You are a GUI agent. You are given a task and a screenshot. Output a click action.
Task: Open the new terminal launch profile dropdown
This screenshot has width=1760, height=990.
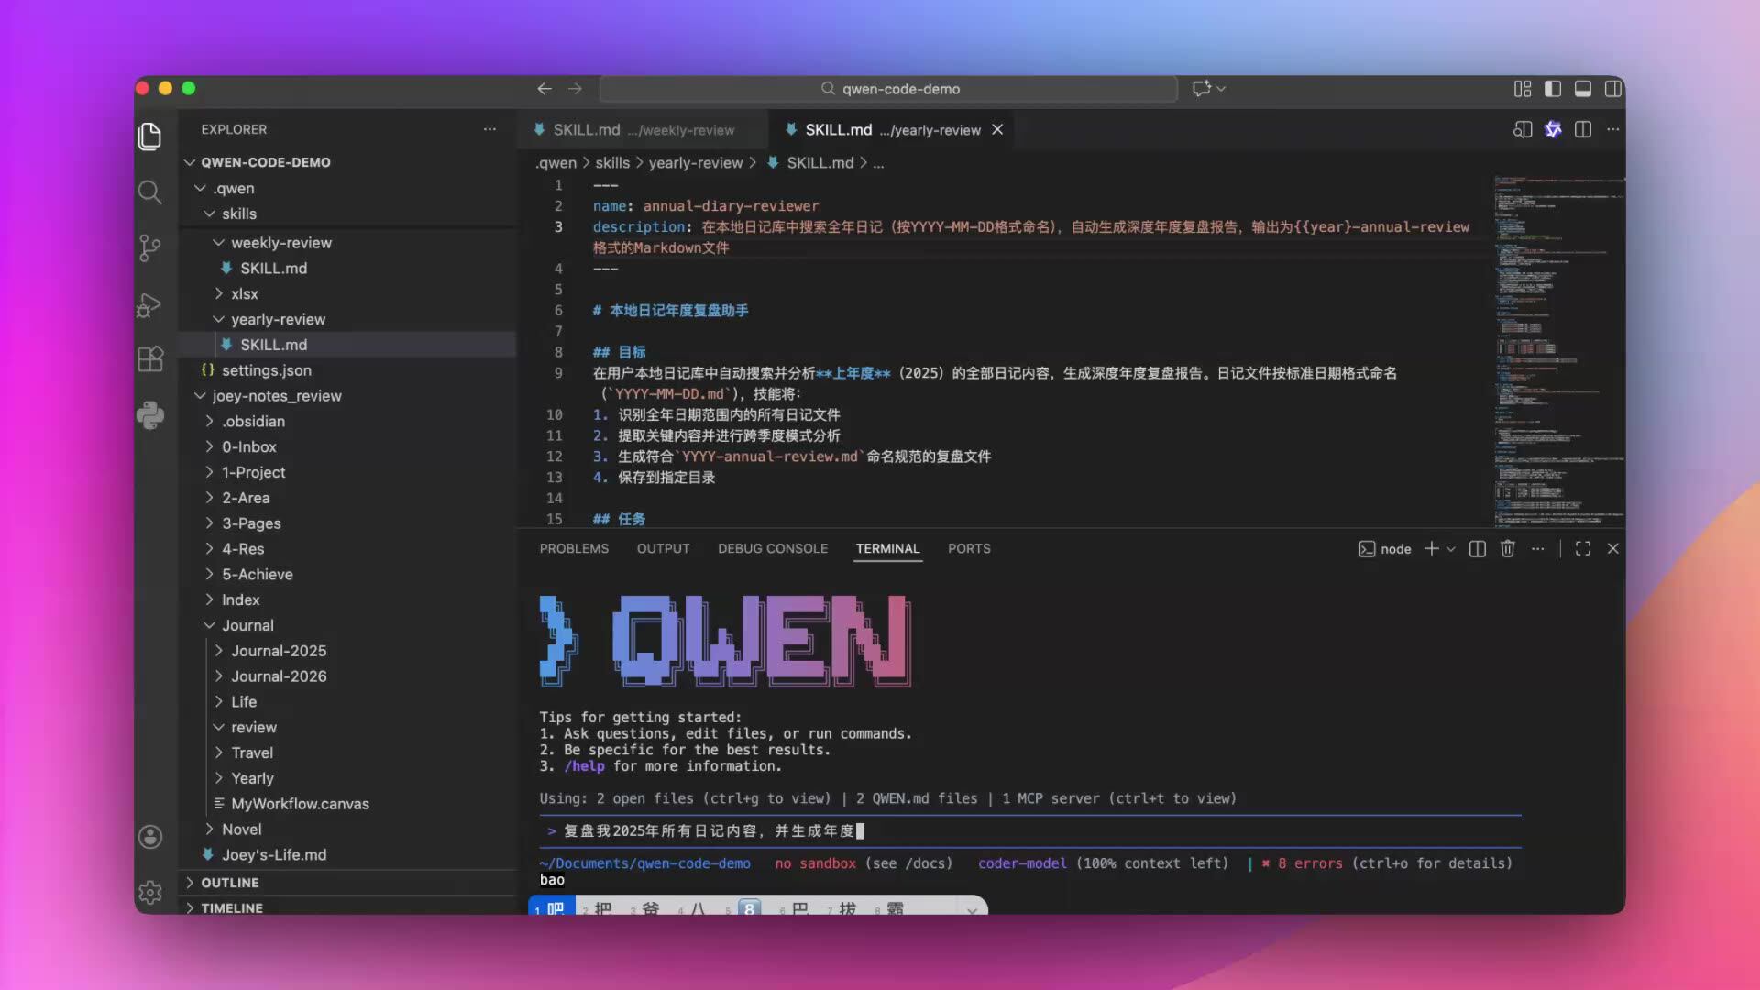pyautogui.click(x=1451, y=548)
